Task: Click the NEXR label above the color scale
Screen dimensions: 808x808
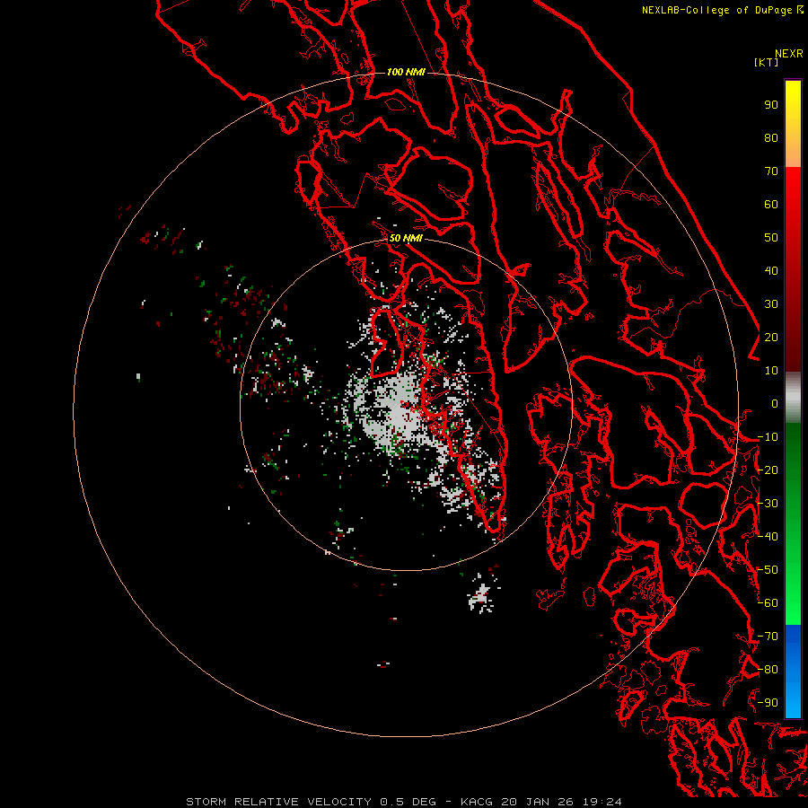Action: pos(788,54)
